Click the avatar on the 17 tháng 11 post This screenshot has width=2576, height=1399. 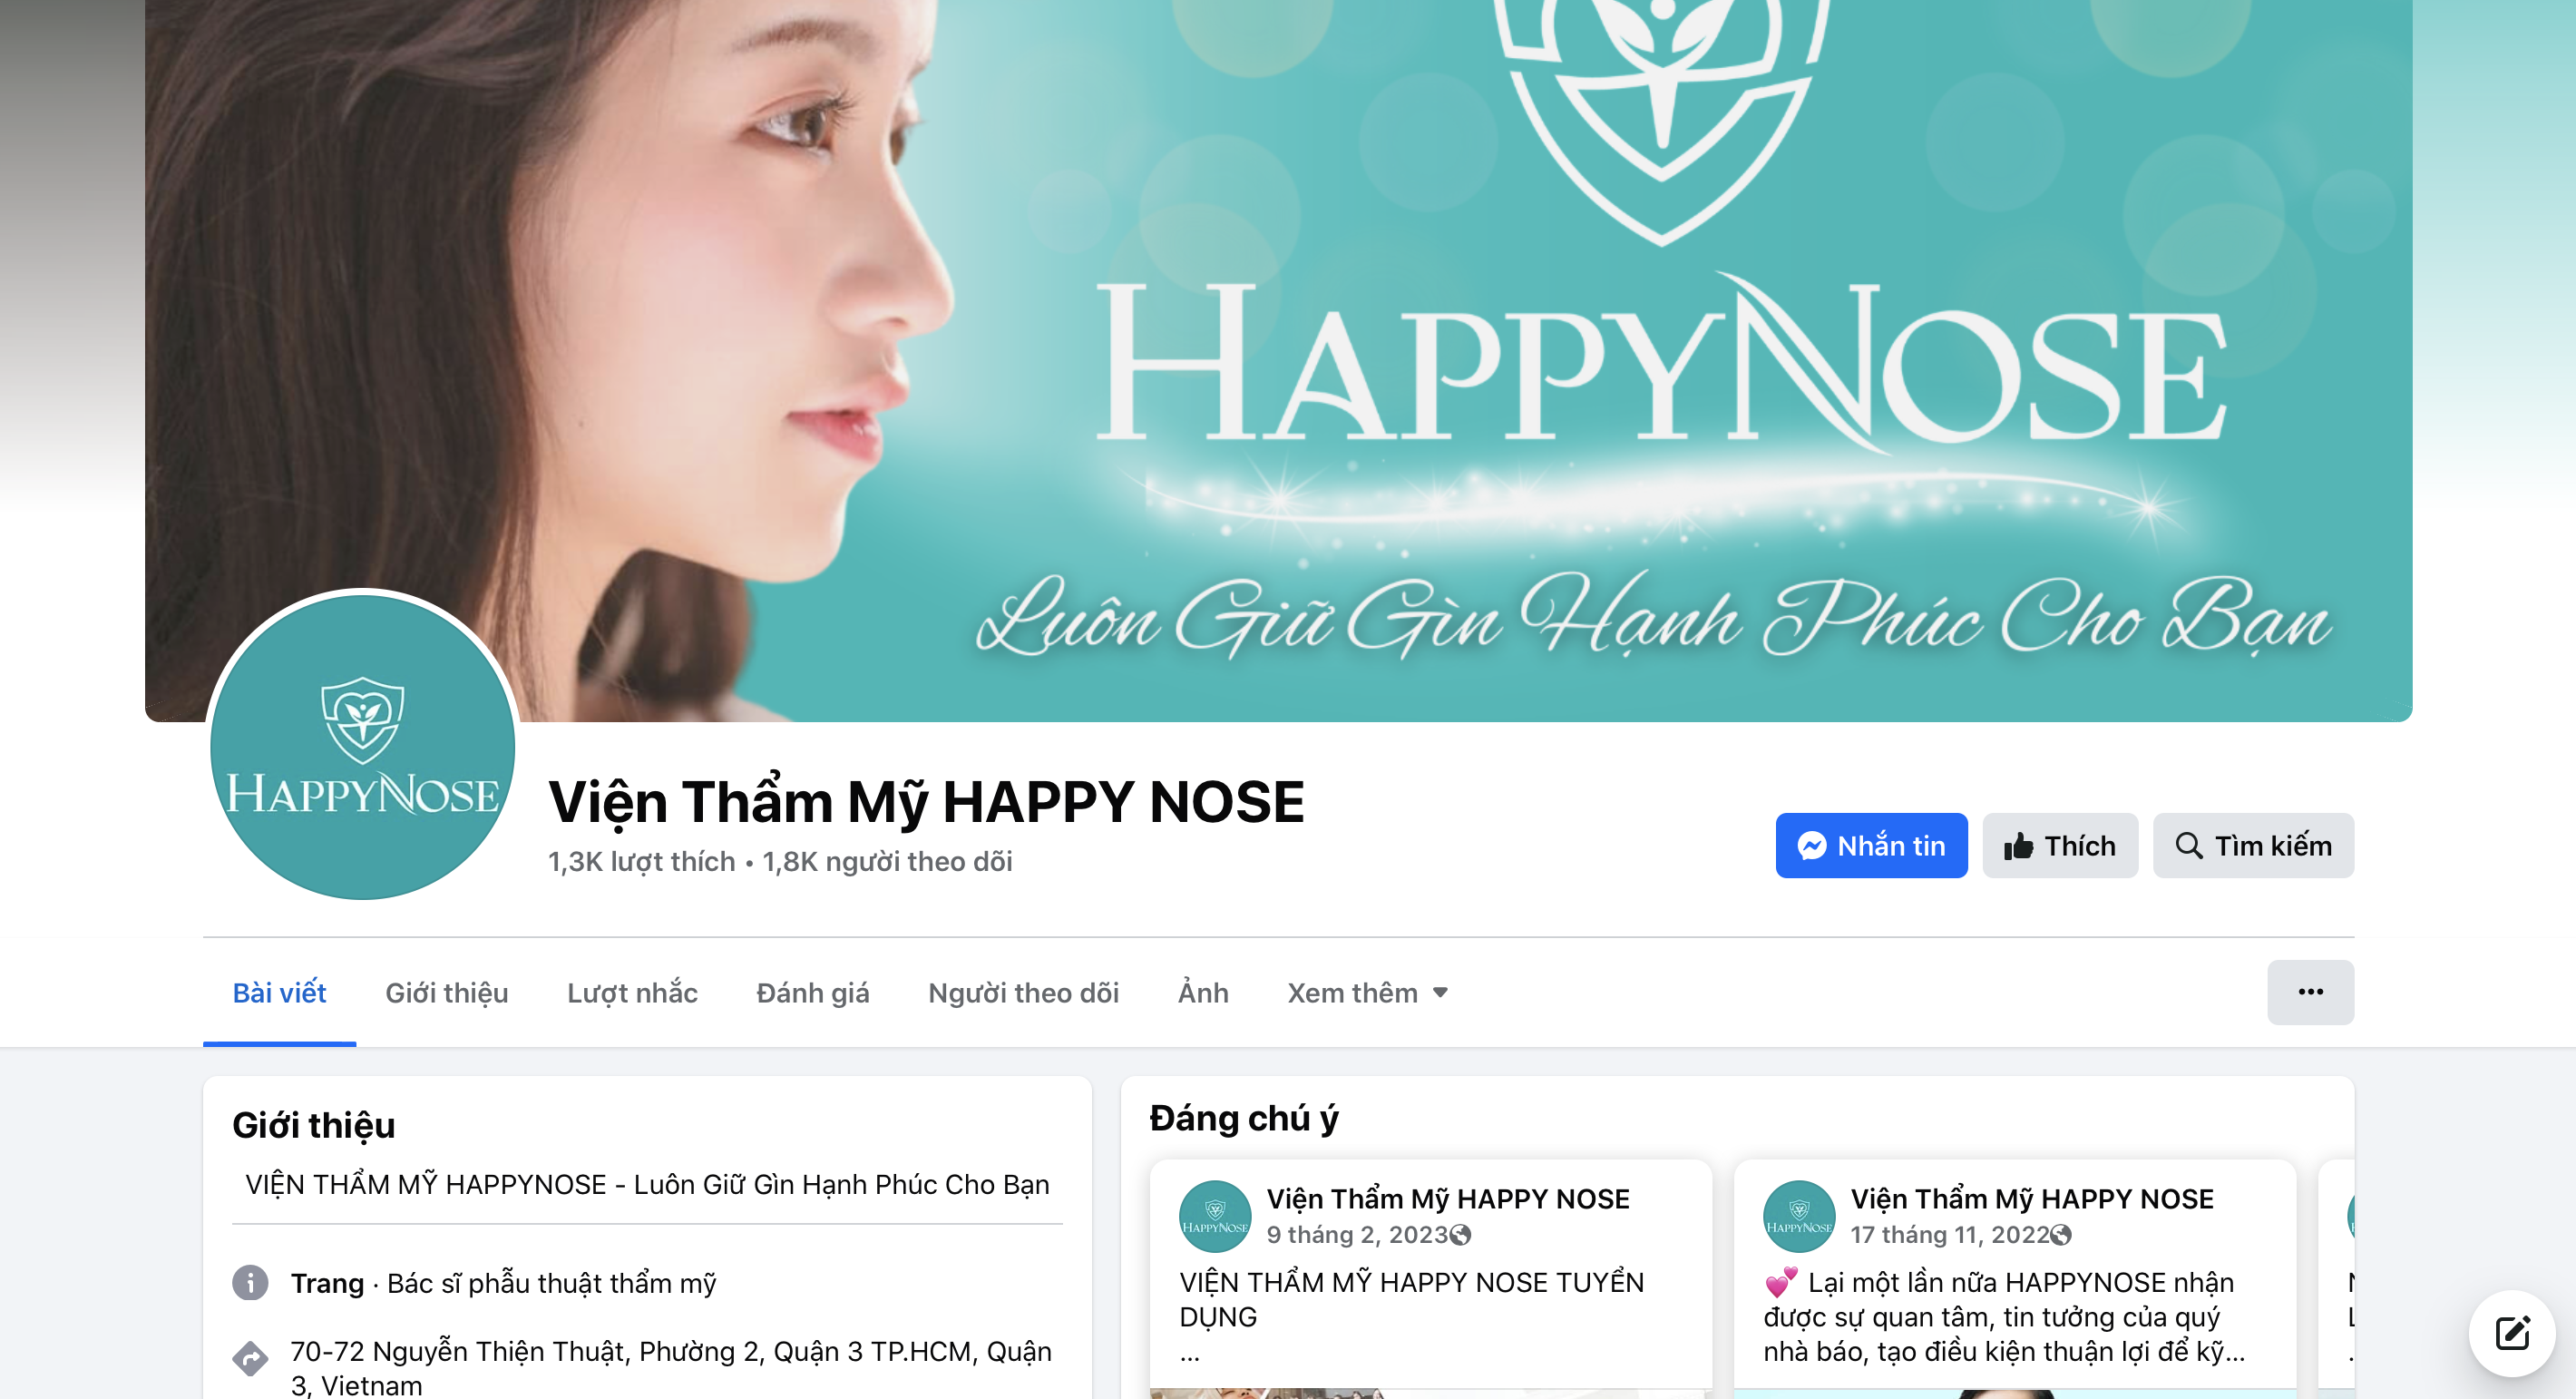(1798, 1216)
